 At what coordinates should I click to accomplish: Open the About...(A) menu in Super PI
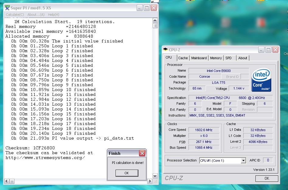pos(36,15)
